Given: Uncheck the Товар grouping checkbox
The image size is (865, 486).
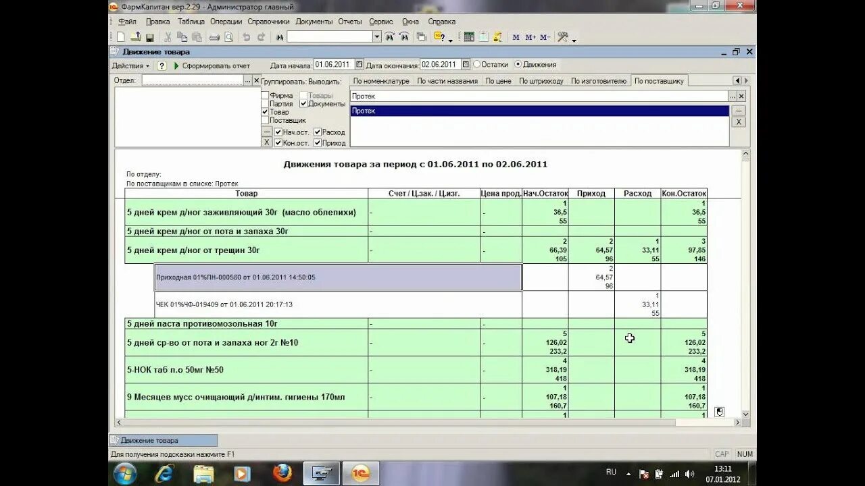Looking at the screenshot, I should pyautogui.click(x=266, y=112).
